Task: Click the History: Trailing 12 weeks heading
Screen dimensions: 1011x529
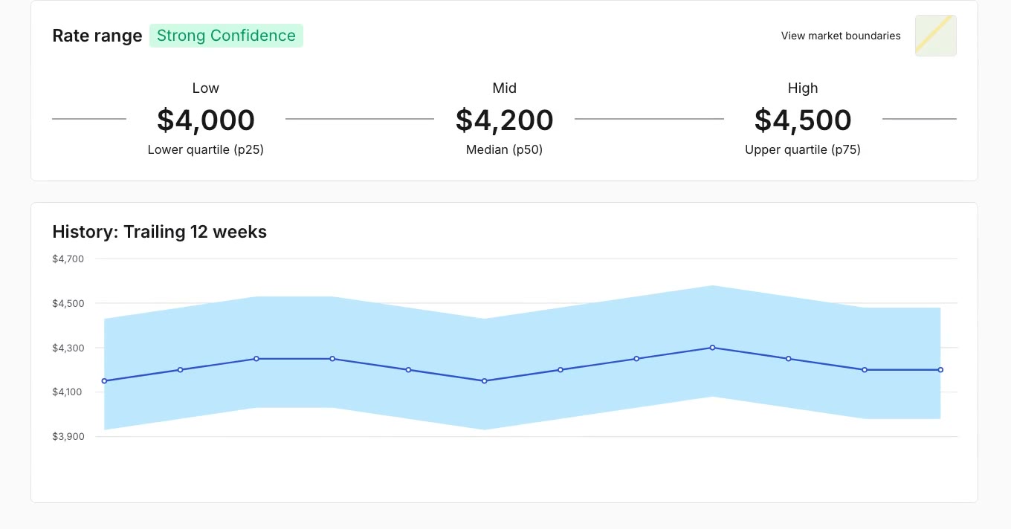Action: [160, 232]
